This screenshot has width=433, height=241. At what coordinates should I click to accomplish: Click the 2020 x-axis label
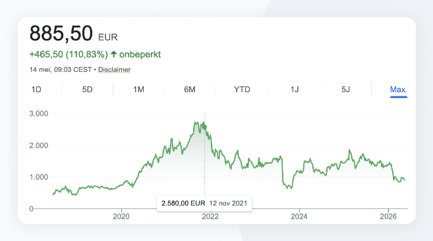pos(121,217)
